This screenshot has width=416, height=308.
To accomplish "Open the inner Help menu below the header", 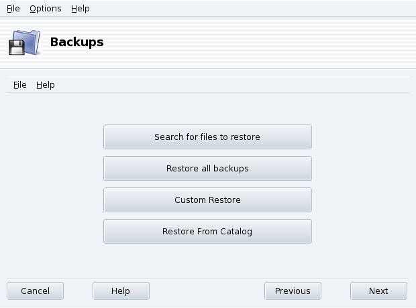I will [x=46, y=85].
